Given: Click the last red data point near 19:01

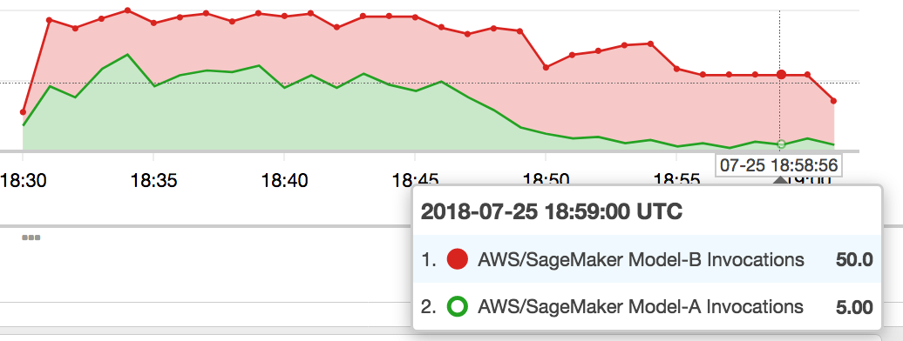Looking at the screenshot, I should click(x=833, y=101).
